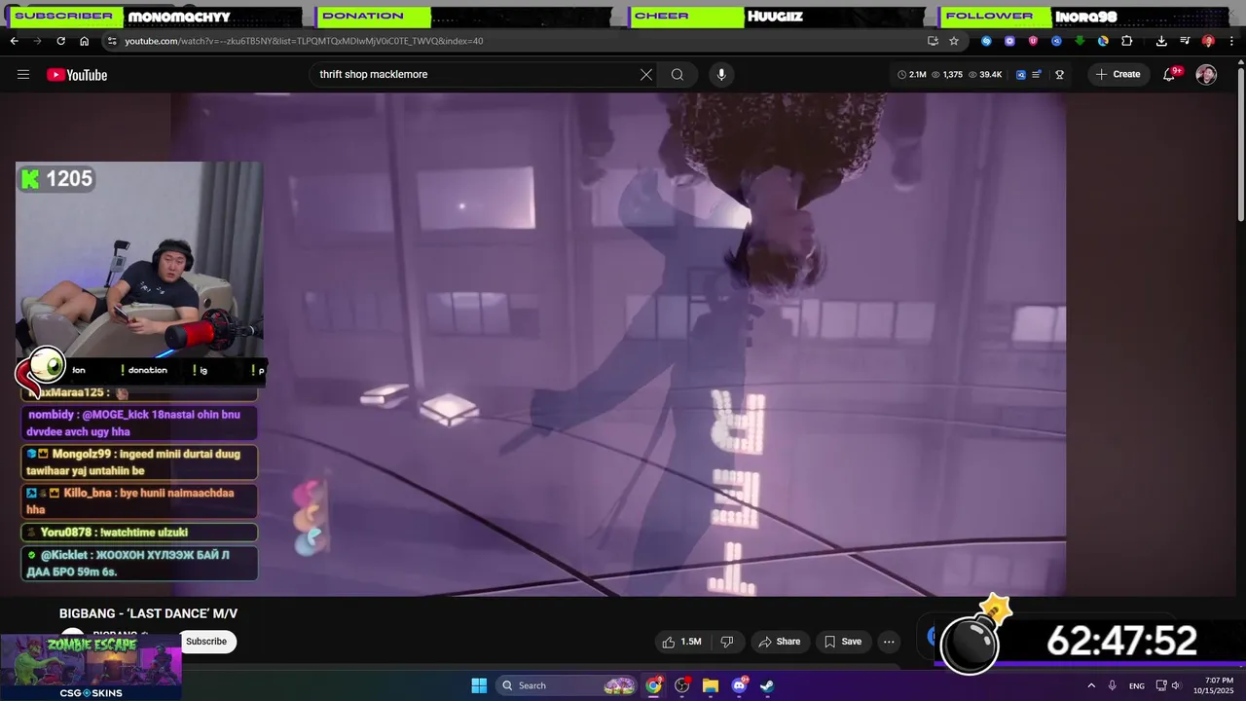The image size is (1246, 701).
Task: Open the browser home page
Action: (84, 41)
